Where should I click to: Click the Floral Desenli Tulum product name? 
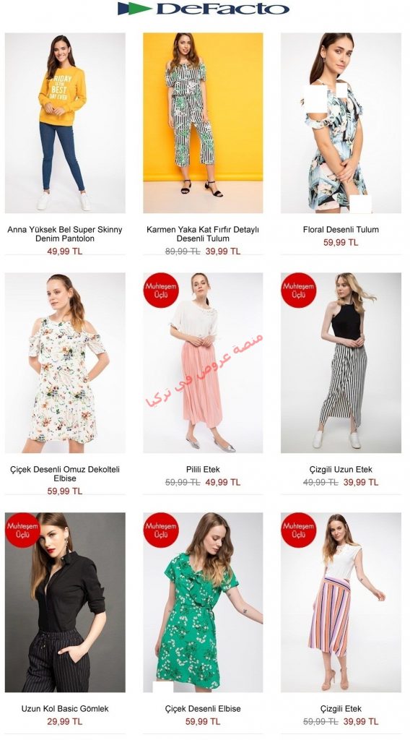pos(341,230)
